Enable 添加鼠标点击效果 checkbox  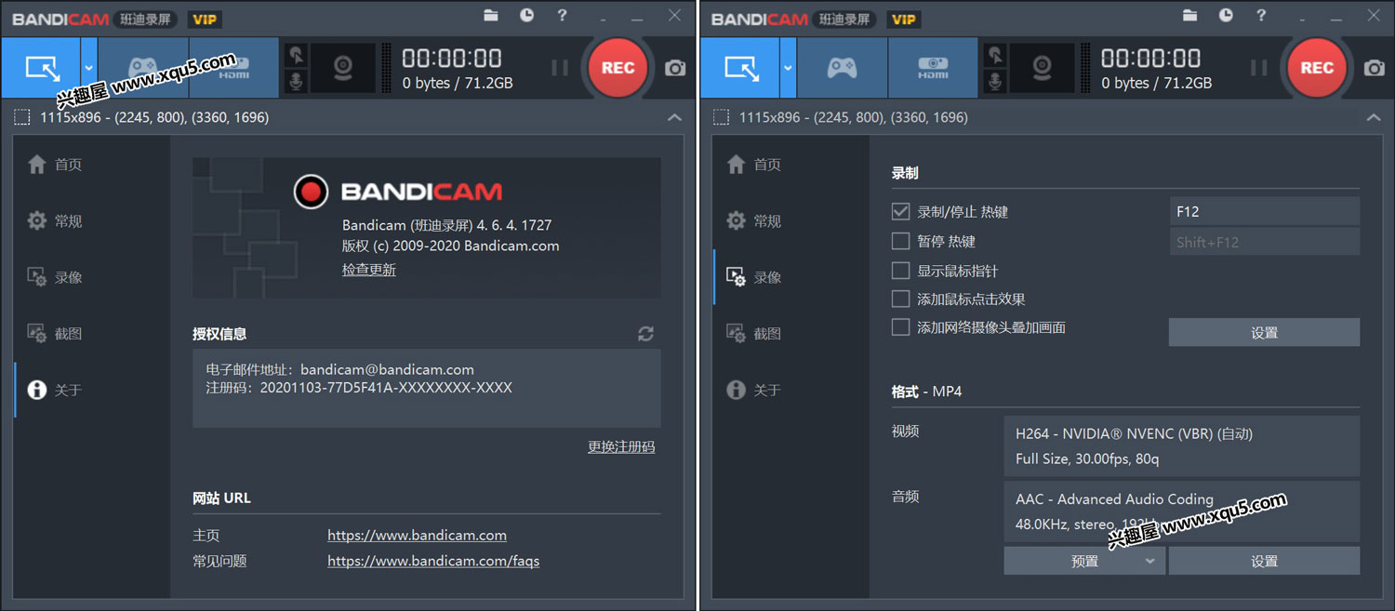click(x=900, y=299)
